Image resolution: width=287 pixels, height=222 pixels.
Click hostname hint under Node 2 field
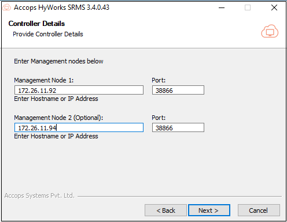(x=56, y=136)
